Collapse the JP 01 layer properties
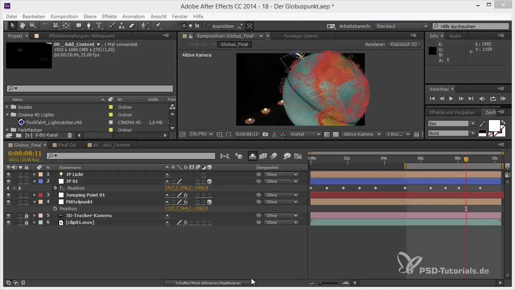This screenshot has height=290, width=515. [34, 181]
